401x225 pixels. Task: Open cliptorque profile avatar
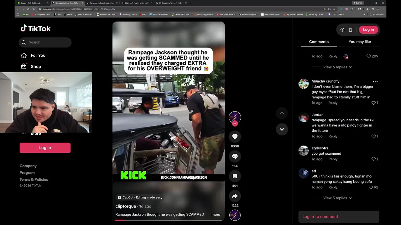235,117
